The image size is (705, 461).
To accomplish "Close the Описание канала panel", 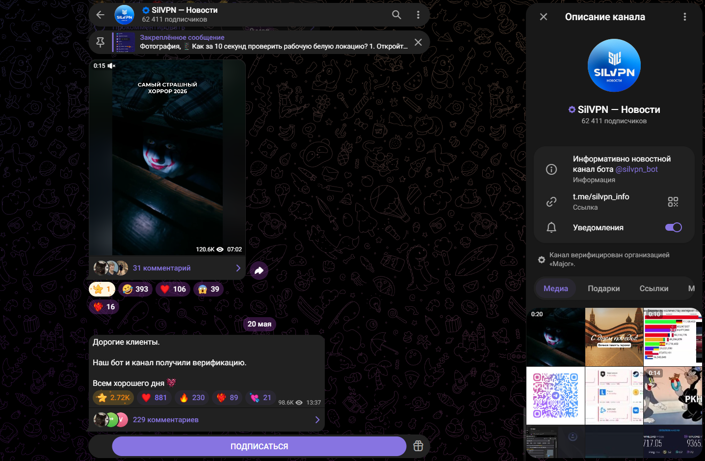I will click(544, 17).
